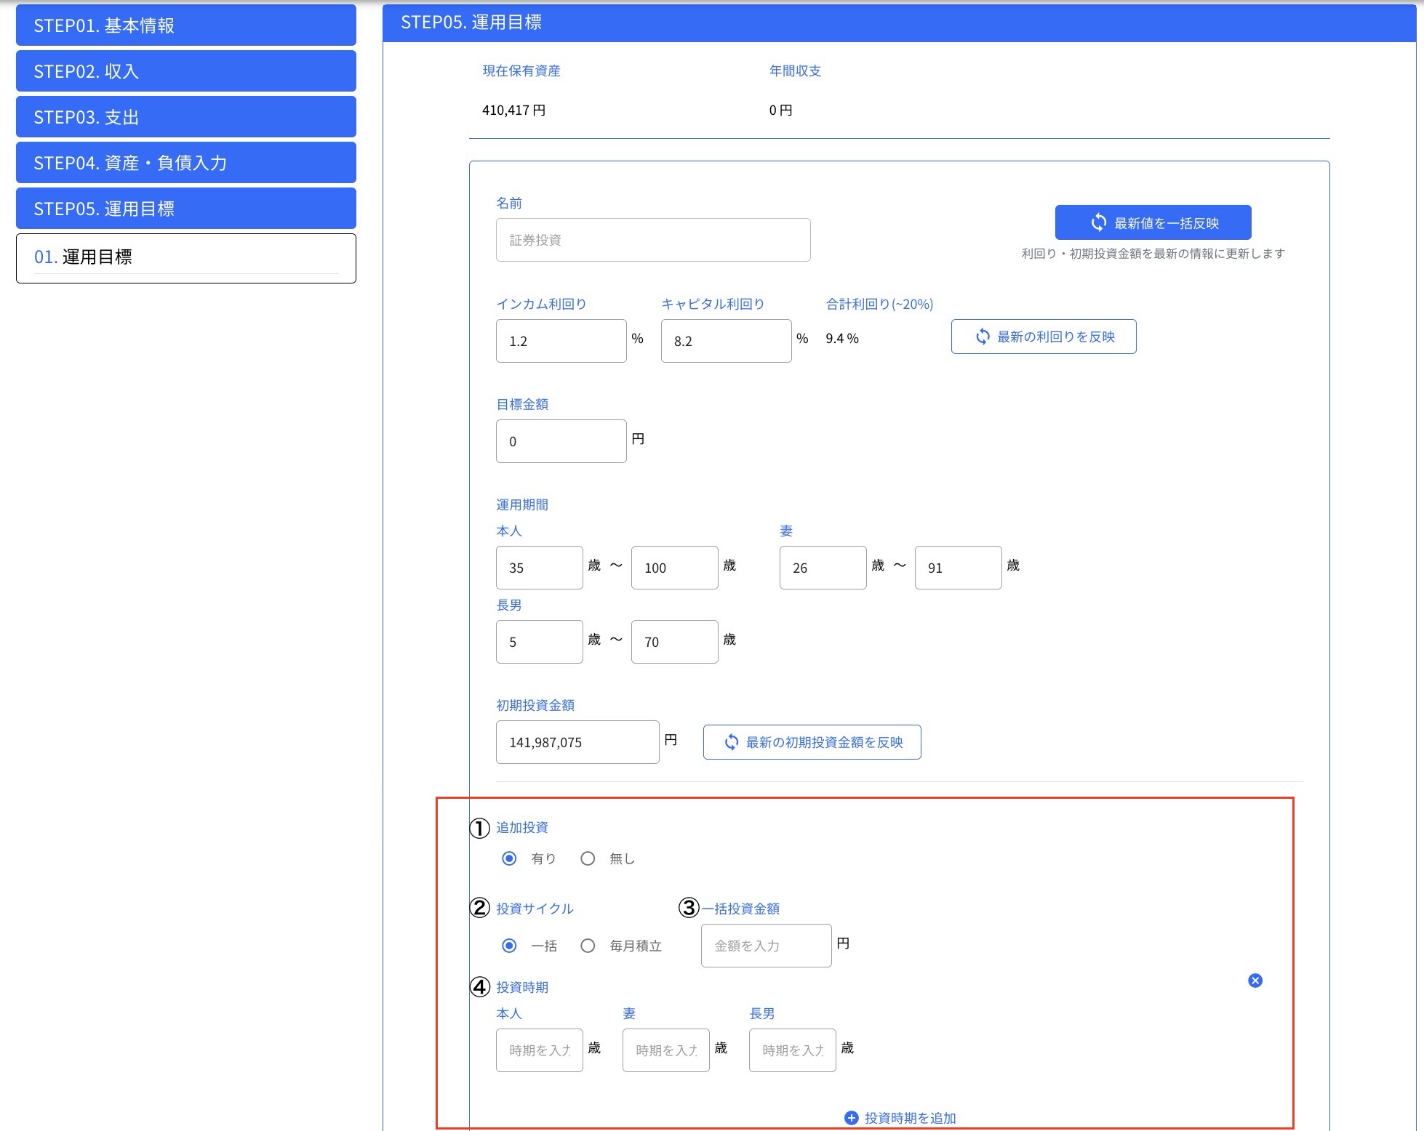Click 妻 end age field showing 91

pos(959,568)
